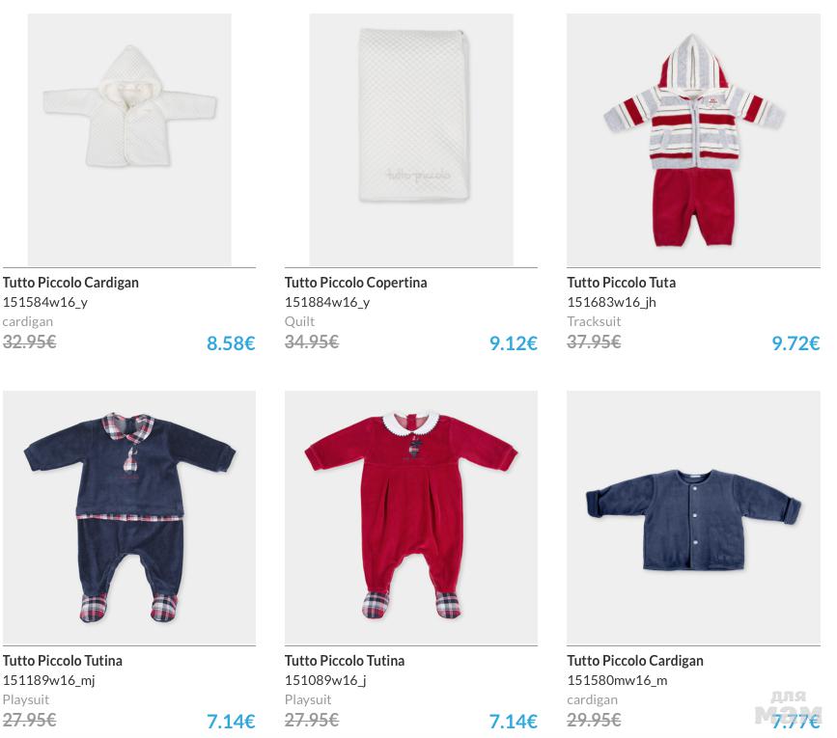
Task: Click product code 151683w16_jh
Action: tap(611, 302)
